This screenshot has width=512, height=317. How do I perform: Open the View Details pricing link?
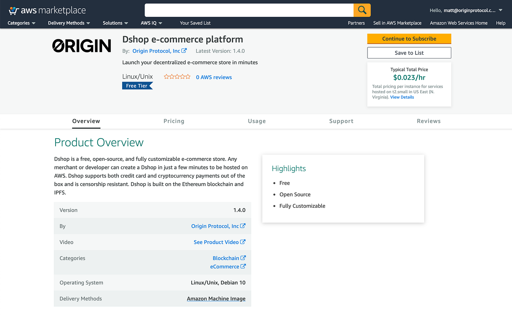pyautogui.click(x=402, y=97)
